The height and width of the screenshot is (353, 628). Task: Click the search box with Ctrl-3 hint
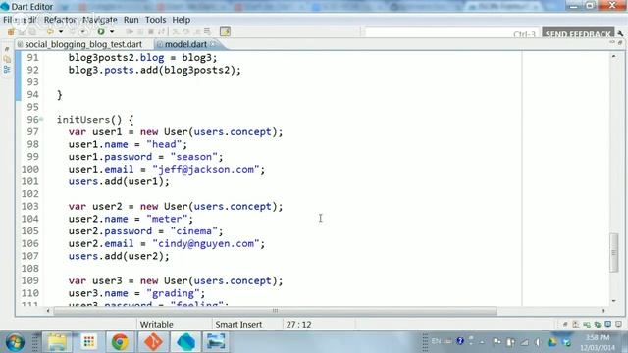[451, 33]
